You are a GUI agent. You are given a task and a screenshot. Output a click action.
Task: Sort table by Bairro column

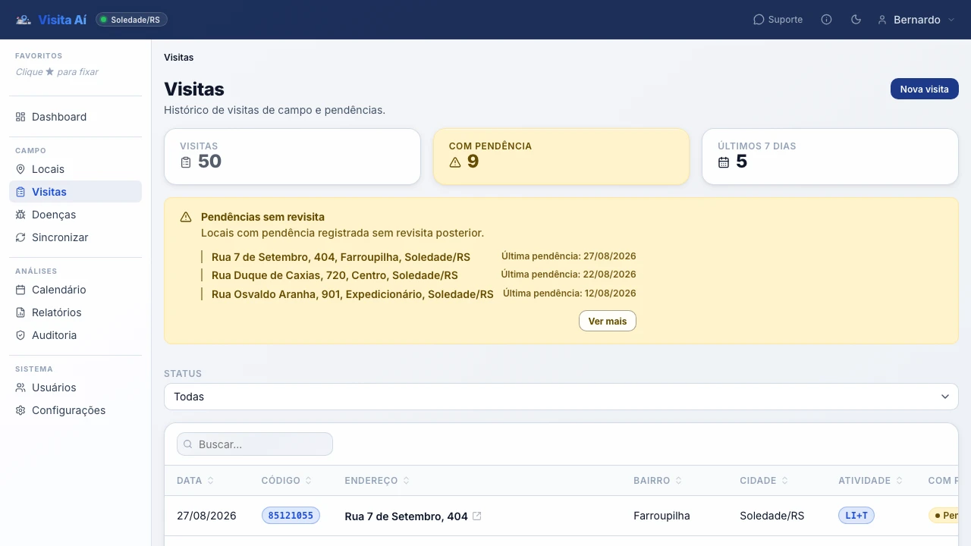pos(658,481)
